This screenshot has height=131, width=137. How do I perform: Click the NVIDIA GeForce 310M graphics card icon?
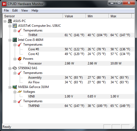15,87
